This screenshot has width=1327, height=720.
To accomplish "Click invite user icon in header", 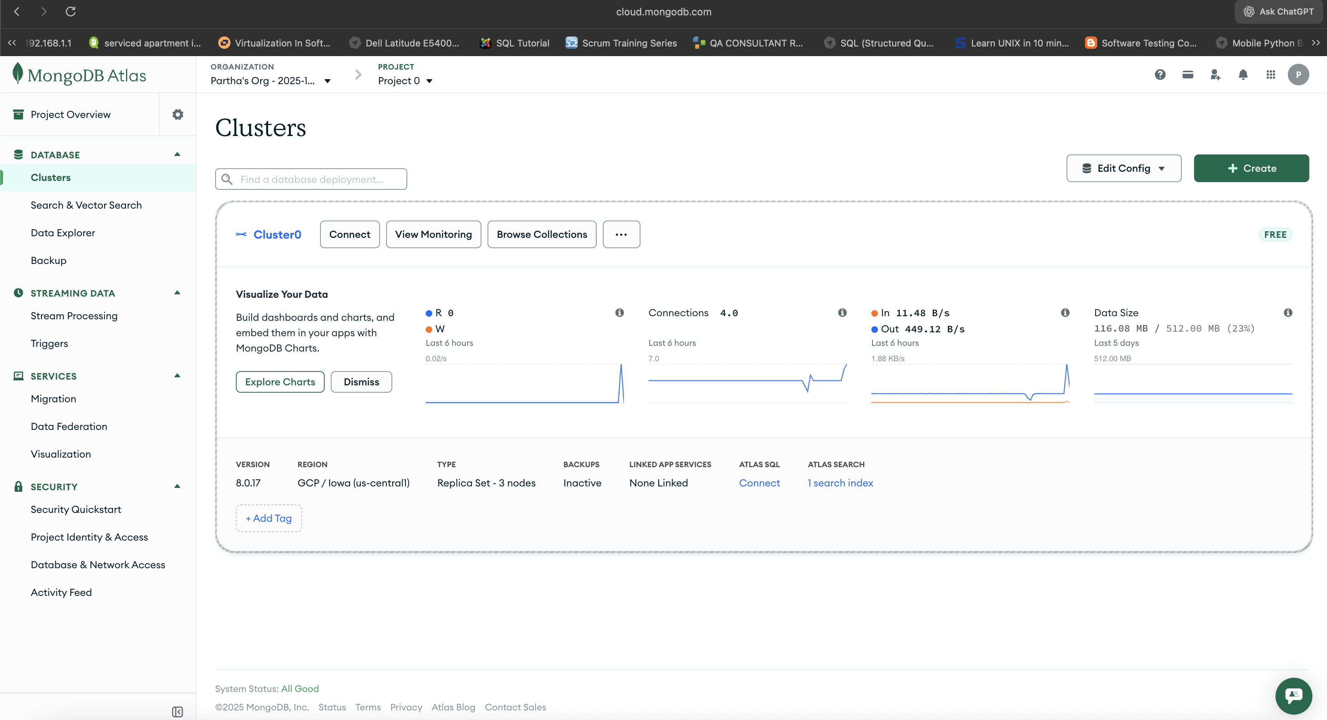I will point(1215,75).
